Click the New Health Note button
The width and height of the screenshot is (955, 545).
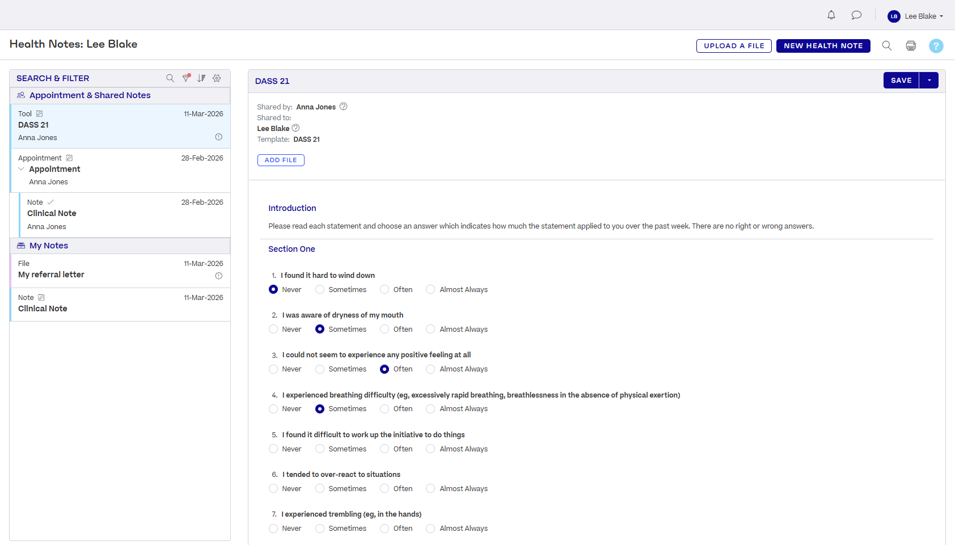(823, 46)
